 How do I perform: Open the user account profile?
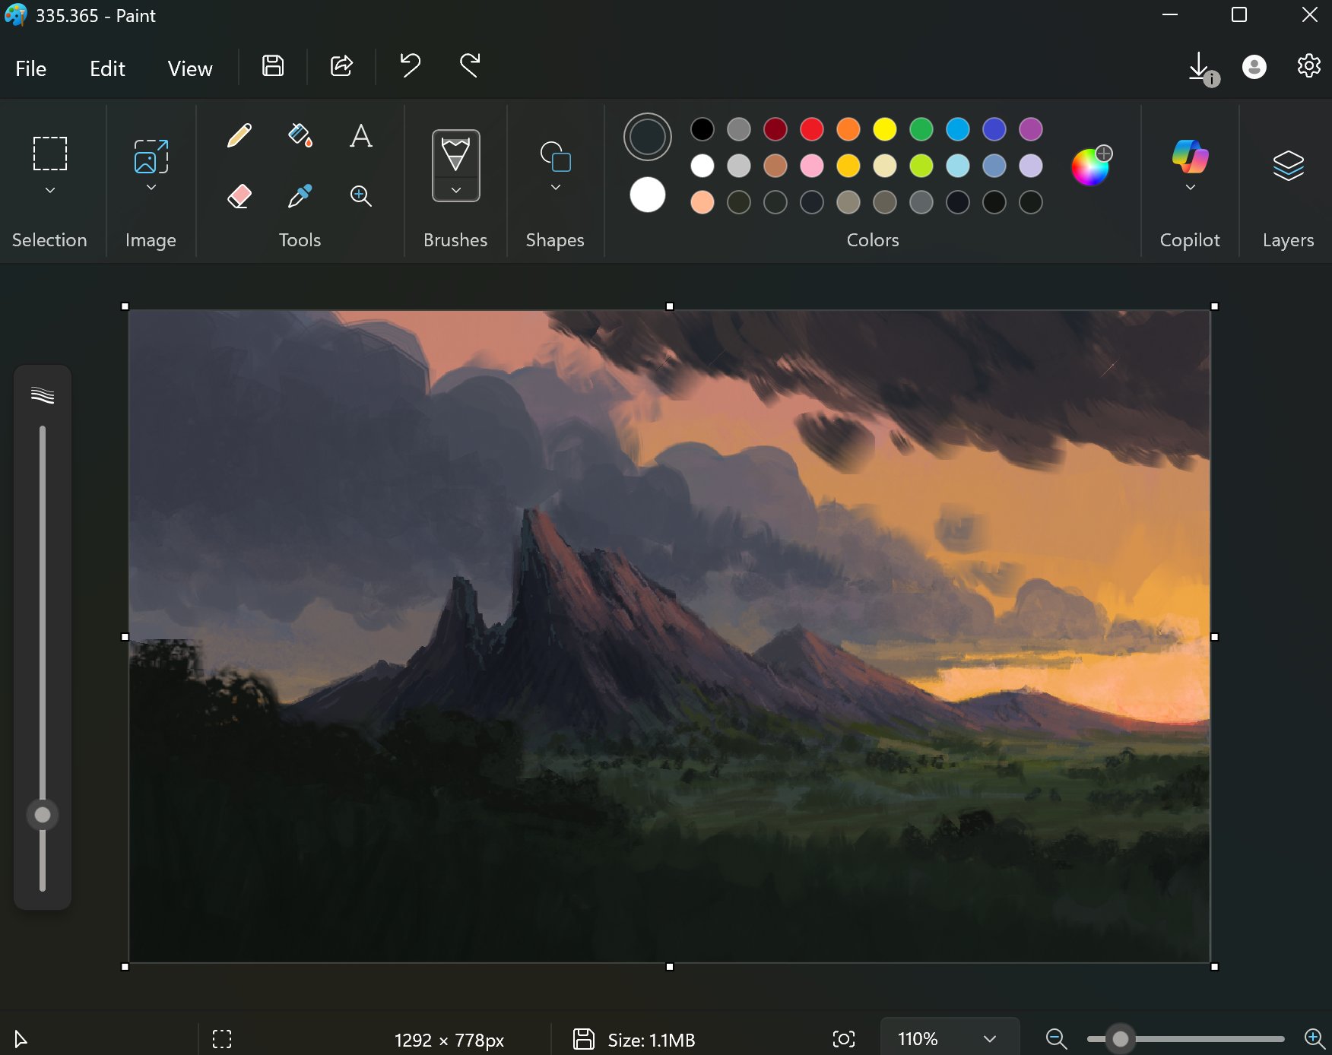tap(1254, 67)
